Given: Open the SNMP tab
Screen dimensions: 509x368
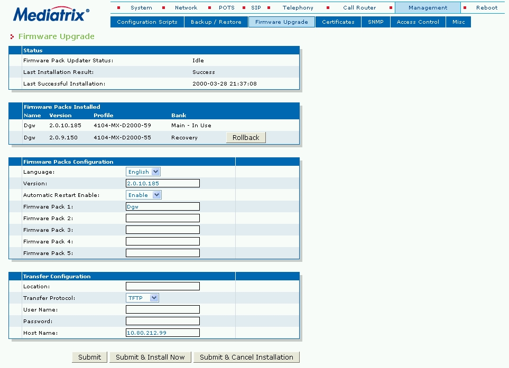Looking at the screenshot, I should click(x=376, y=22).
